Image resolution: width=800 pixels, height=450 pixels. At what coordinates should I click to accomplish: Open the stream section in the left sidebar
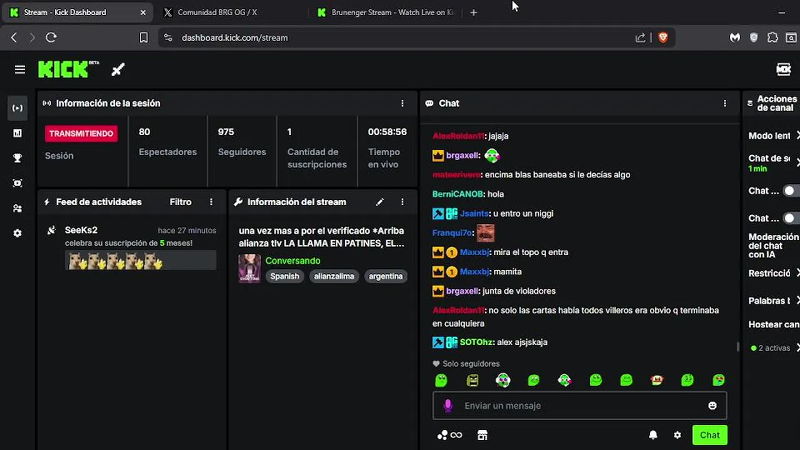click(x=17, y=108)
